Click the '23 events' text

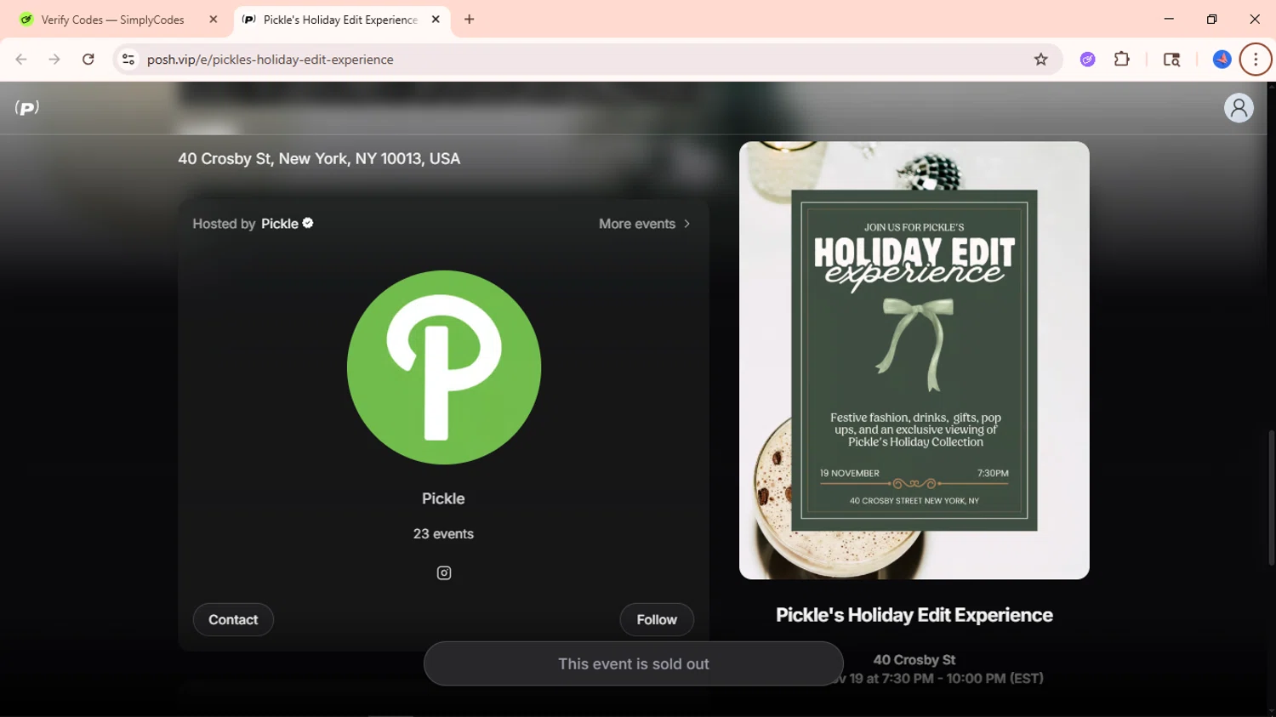[x=443, y=534]
